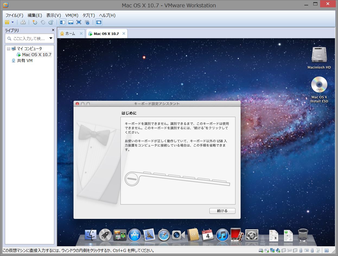Open the 編集(E) menu
The height and width of the screenshot is (256, 338).
[35, 15]
